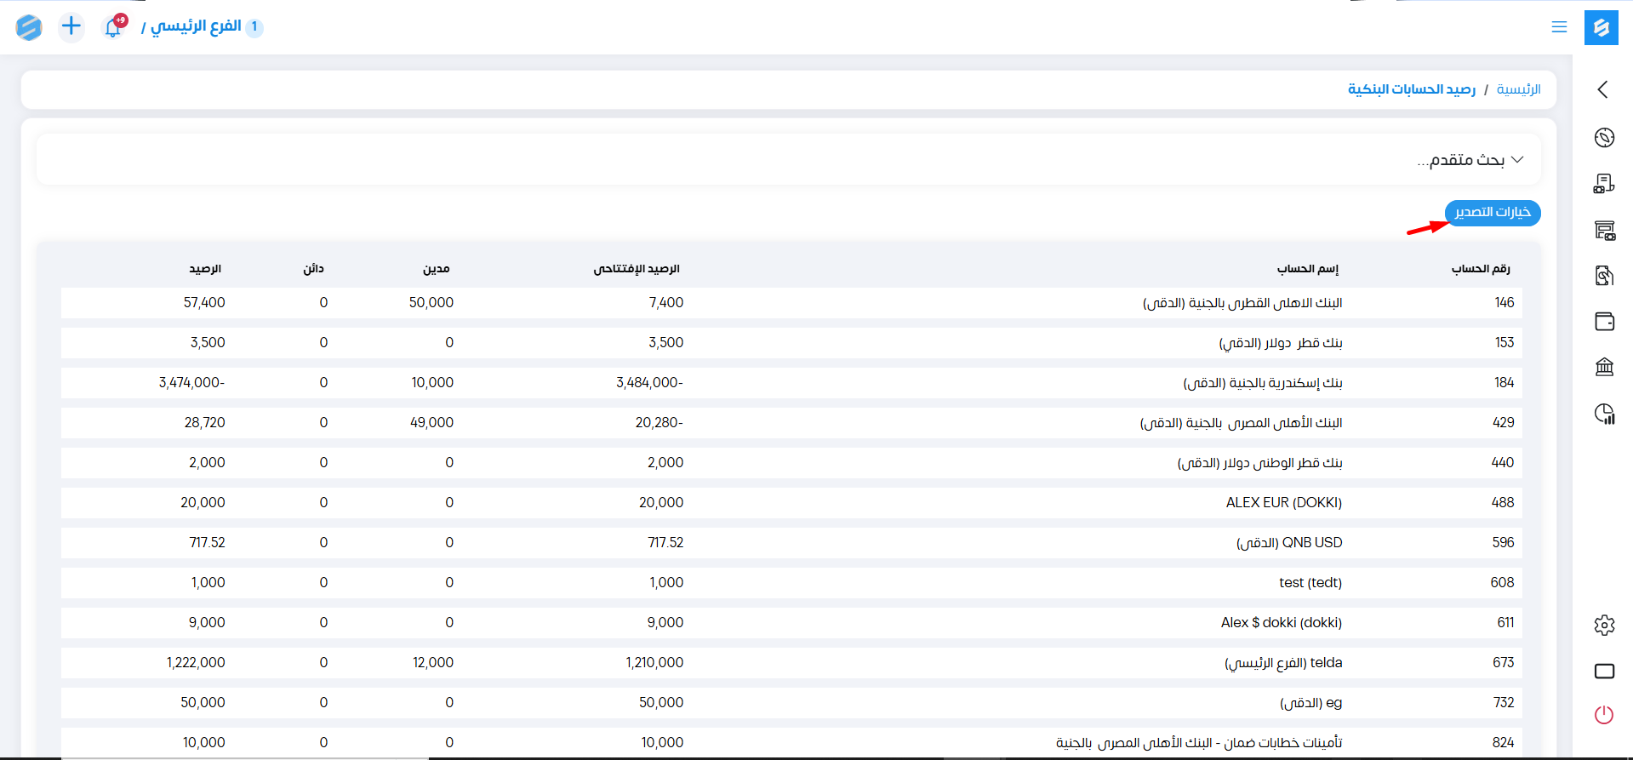The image size is (1633, 760).
Task: Click bank accounts balance breadcrumb link
Action: click(x=1411, y=89)
